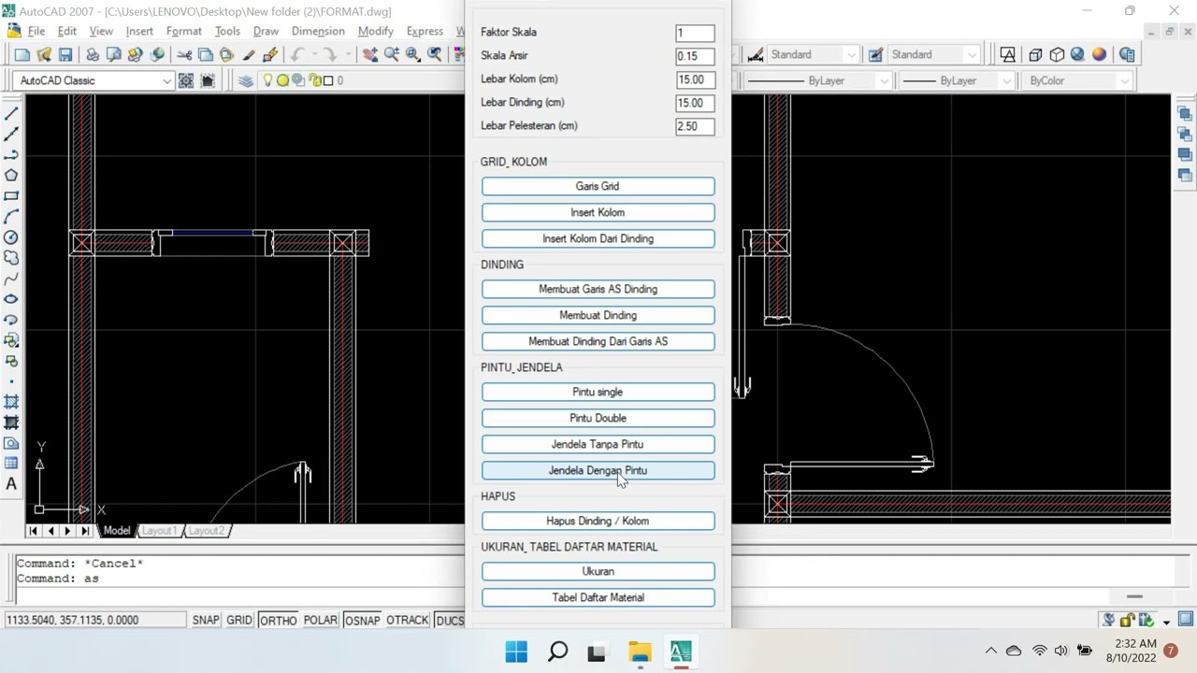The image size is (1197, 673).
Task: Click the Hapus Dinding / Kolom button
Action: [x=598, y=521]
